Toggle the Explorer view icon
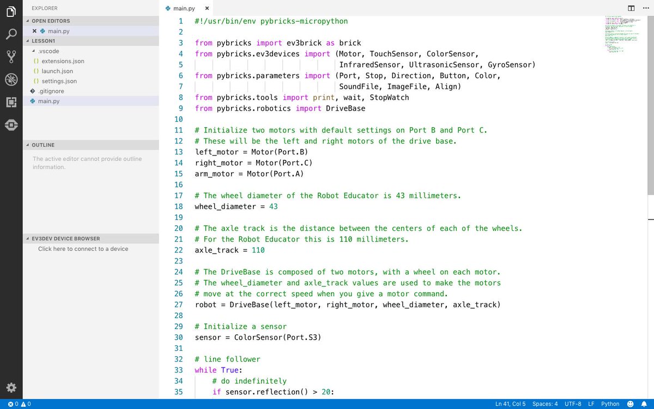This screenshot has height=409, width=654. [x=11, y=11]
